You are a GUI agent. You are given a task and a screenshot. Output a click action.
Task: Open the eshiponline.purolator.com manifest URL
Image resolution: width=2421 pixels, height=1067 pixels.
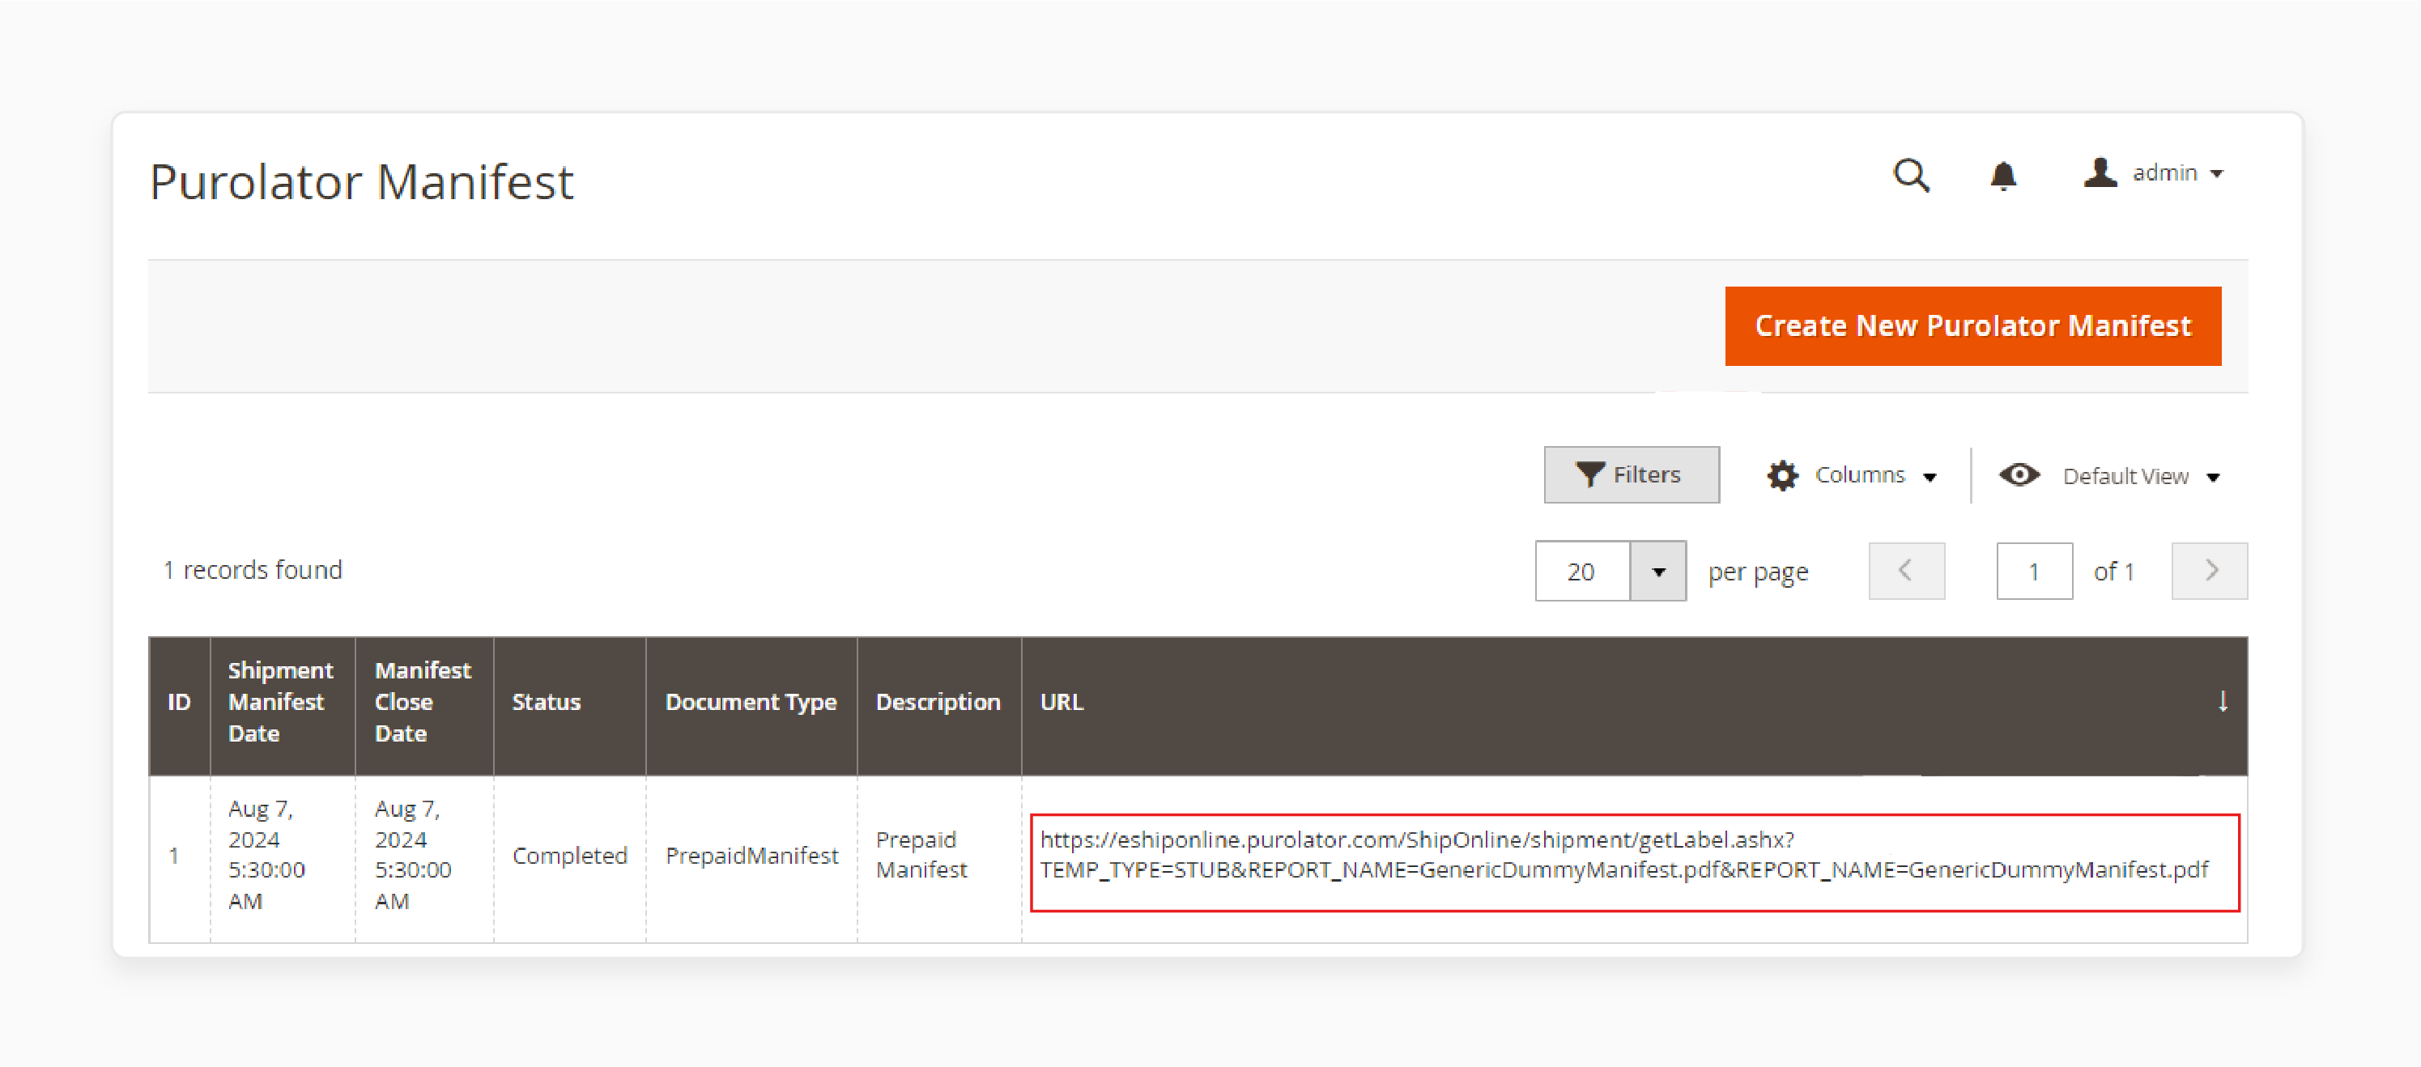click(x=1624, y=855)
